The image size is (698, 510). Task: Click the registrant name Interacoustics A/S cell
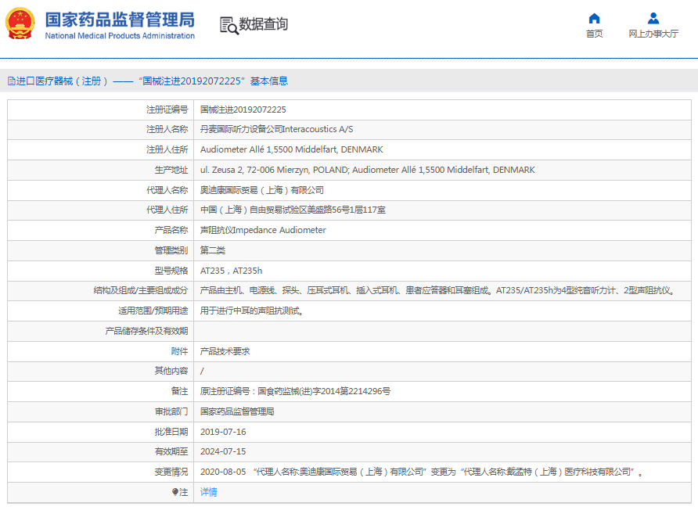[x=277, y=129]
